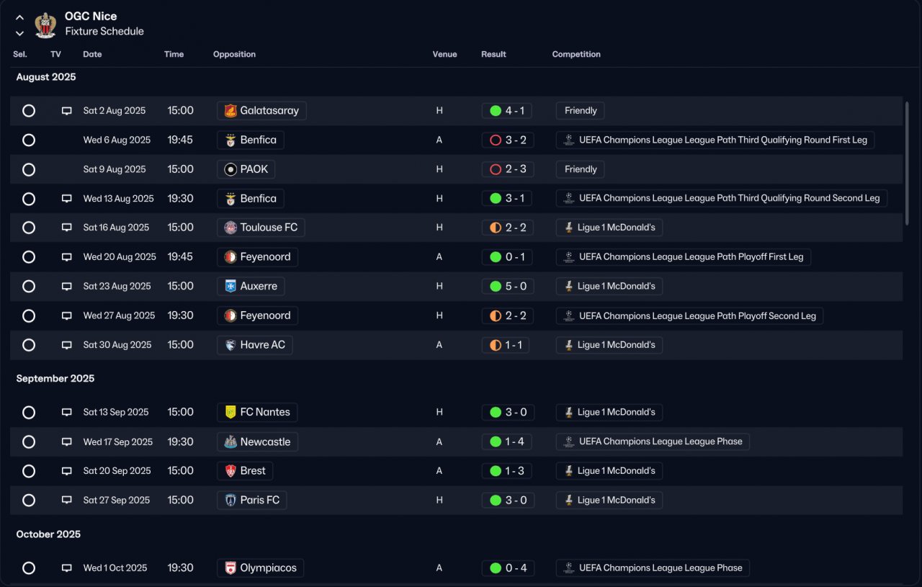
Task: Click the OGC Nice club crest
Action: point(45,24)
